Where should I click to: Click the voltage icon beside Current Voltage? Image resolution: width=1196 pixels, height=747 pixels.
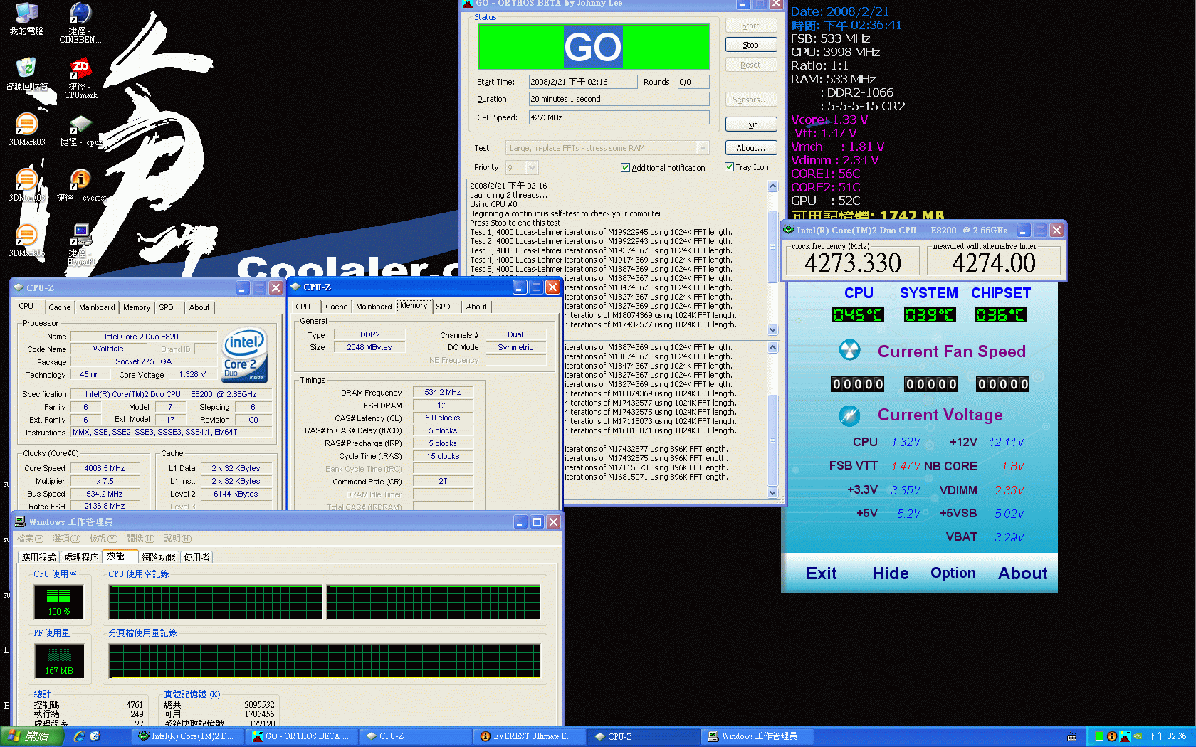click(849, 415)
